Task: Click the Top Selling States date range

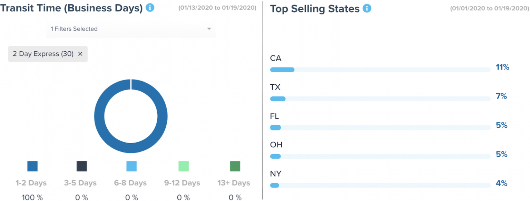Action: (x=489, y=8)
